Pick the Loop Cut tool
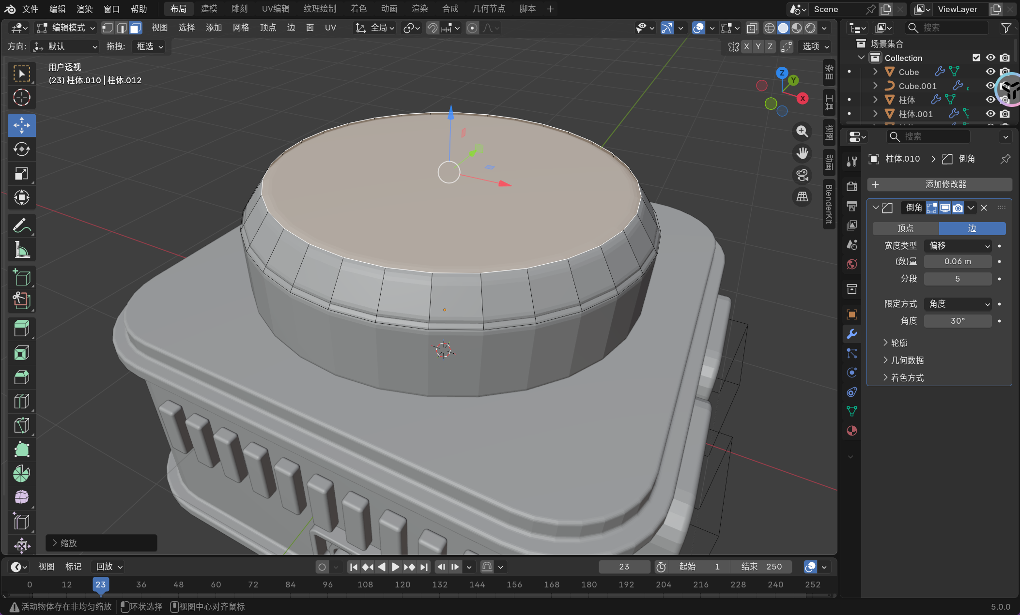The width and height of the screenshot is (1020, 615). point(21,401)
